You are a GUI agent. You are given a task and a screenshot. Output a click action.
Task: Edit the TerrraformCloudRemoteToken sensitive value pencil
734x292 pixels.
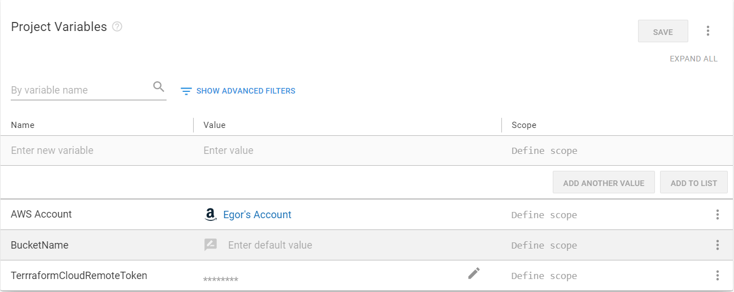474,273
